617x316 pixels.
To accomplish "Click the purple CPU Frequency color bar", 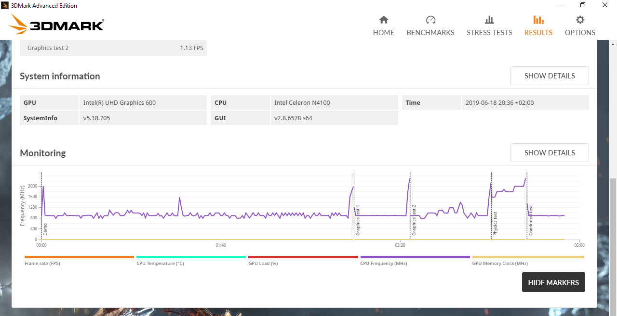I will pos(415,257).
